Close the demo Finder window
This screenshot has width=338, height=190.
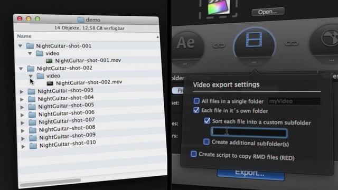20,19
